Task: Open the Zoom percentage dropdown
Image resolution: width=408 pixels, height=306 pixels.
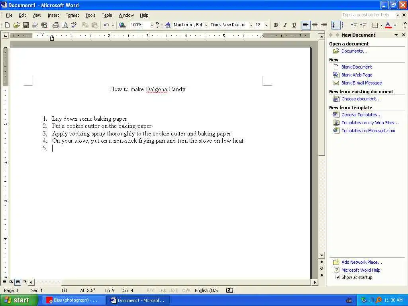Action: click(151, 25)
